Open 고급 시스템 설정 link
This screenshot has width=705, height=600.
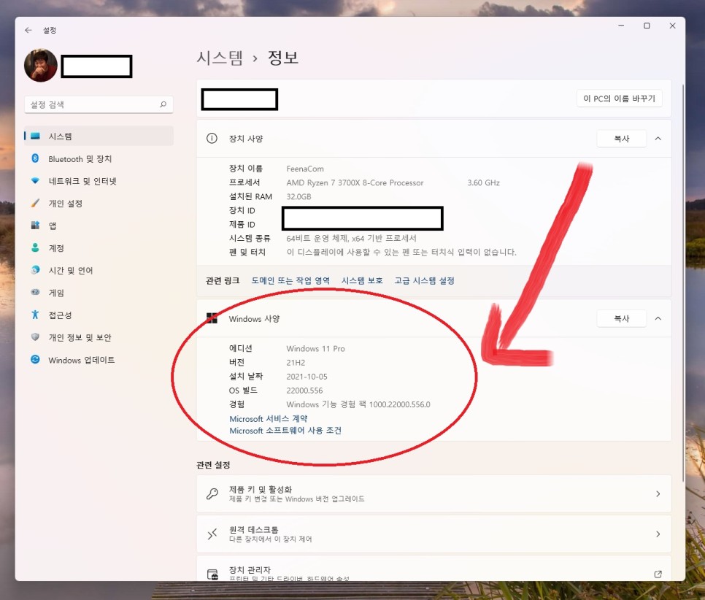tap(425, 281)
